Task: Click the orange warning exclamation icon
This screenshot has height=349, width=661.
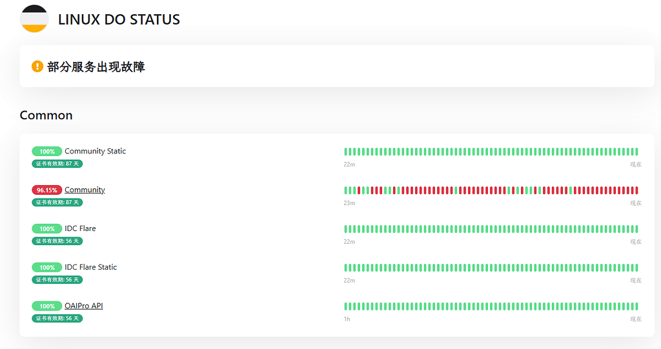Action: click(x=37, y=66)
